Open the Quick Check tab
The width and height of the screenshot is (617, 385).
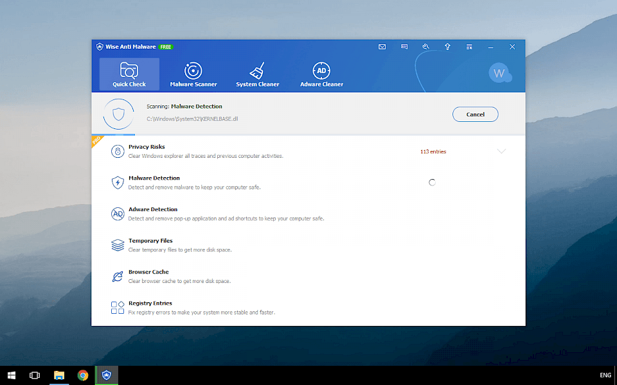129,74
